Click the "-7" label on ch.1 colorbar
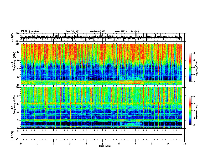The width and height of the screenshot is (208, 161). pyautogui.click(x=194, y=82)
